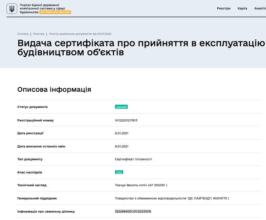Click the Описова інформація section heading
266x220 pixels.
pyautogui.click(x=54, y=89)
